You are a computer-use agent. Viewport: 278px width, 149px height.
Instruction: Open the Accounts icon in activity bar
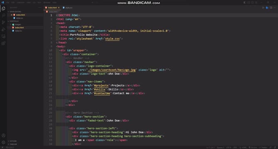click(3, 136)
